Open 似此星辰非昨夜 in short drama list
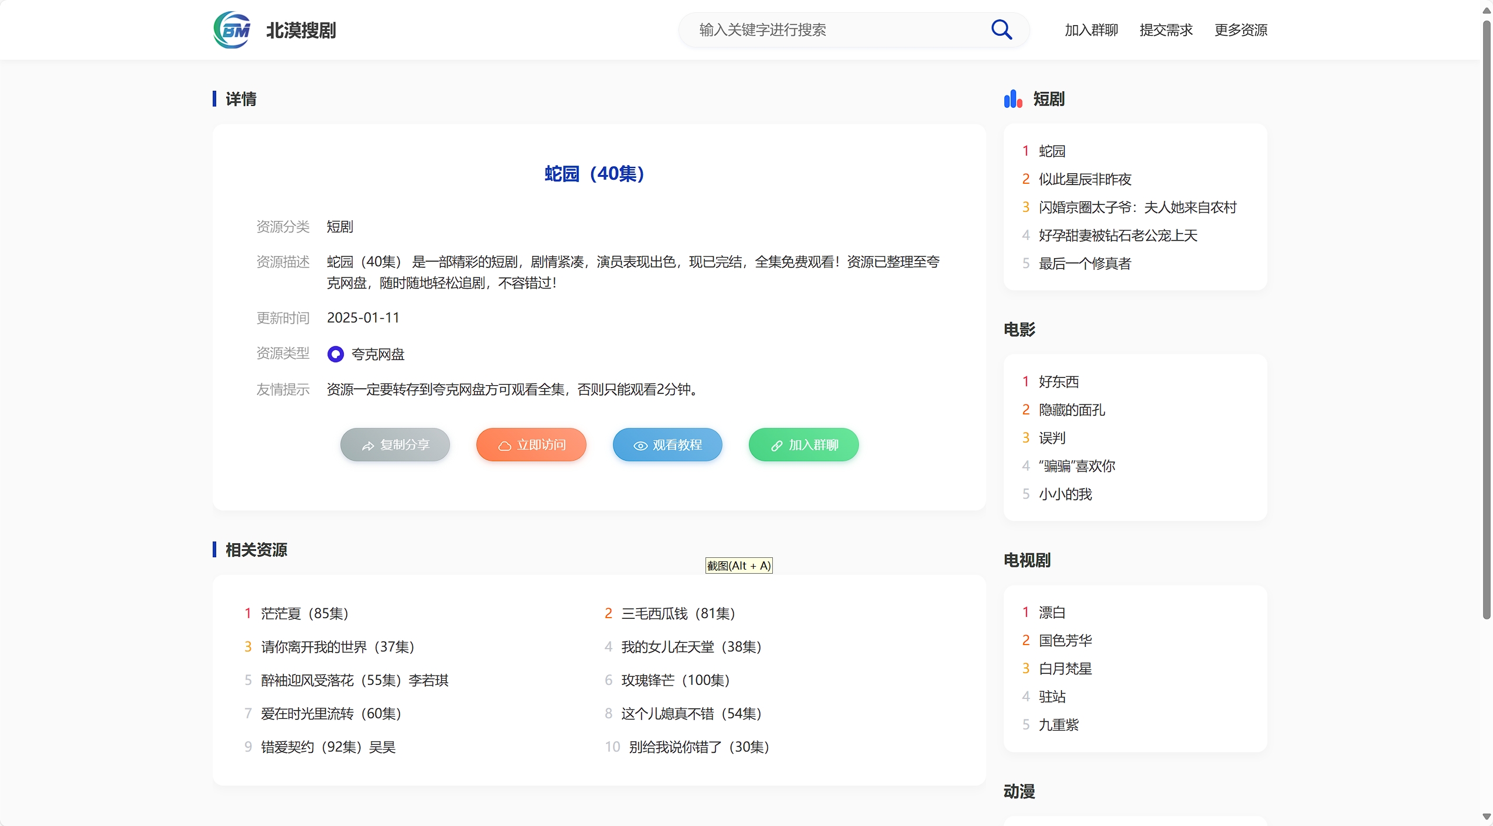The image size is (1493, 826). [x=1085, y=179]
